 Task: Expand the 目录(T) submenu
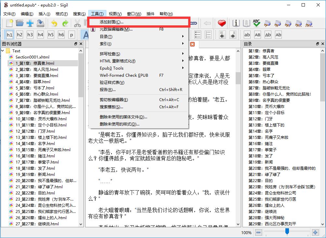(x=138, y=37)
